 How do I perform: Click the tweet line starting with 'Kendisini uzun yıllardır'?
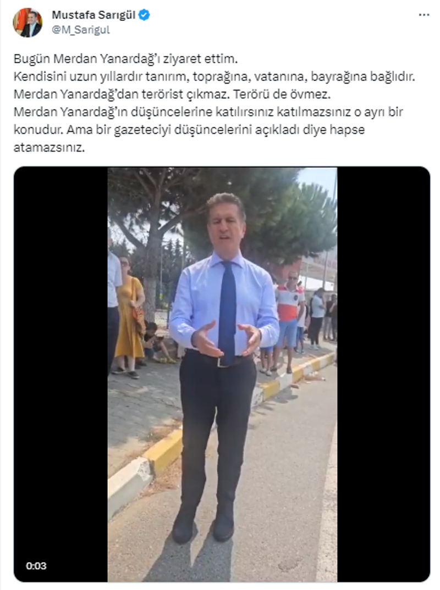click(x=214, y=77)
